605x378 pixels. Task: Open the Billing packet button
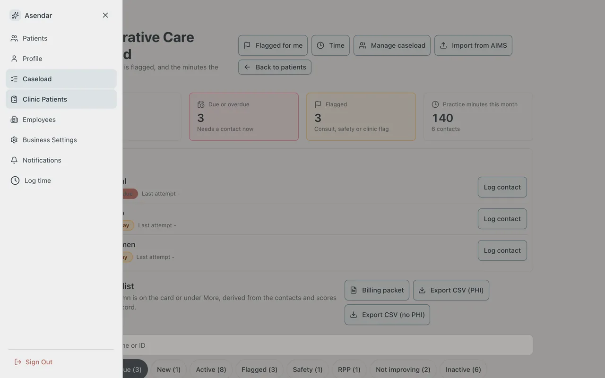coord(377,290)
